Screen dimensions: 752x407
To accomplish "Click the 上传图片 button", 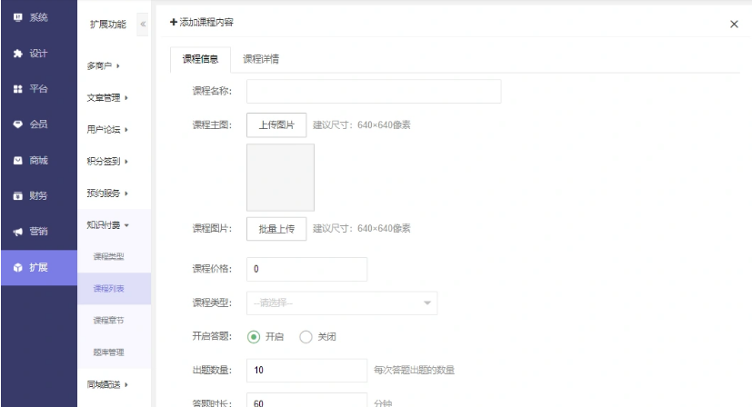I will pyautogui.click(x=276, y=125).
